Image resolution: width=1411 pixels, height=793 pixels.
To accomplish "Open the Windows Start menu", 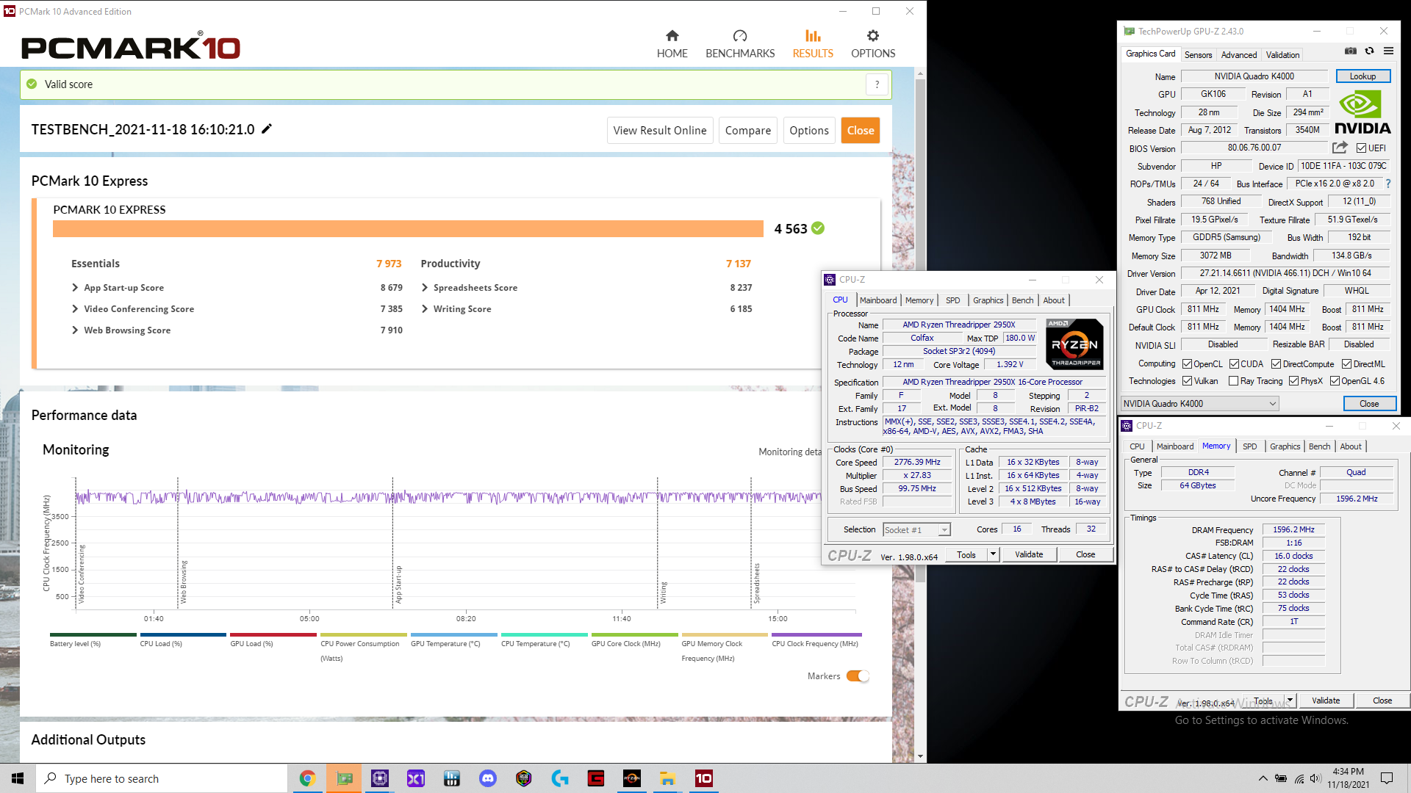I will click(18, 778).
